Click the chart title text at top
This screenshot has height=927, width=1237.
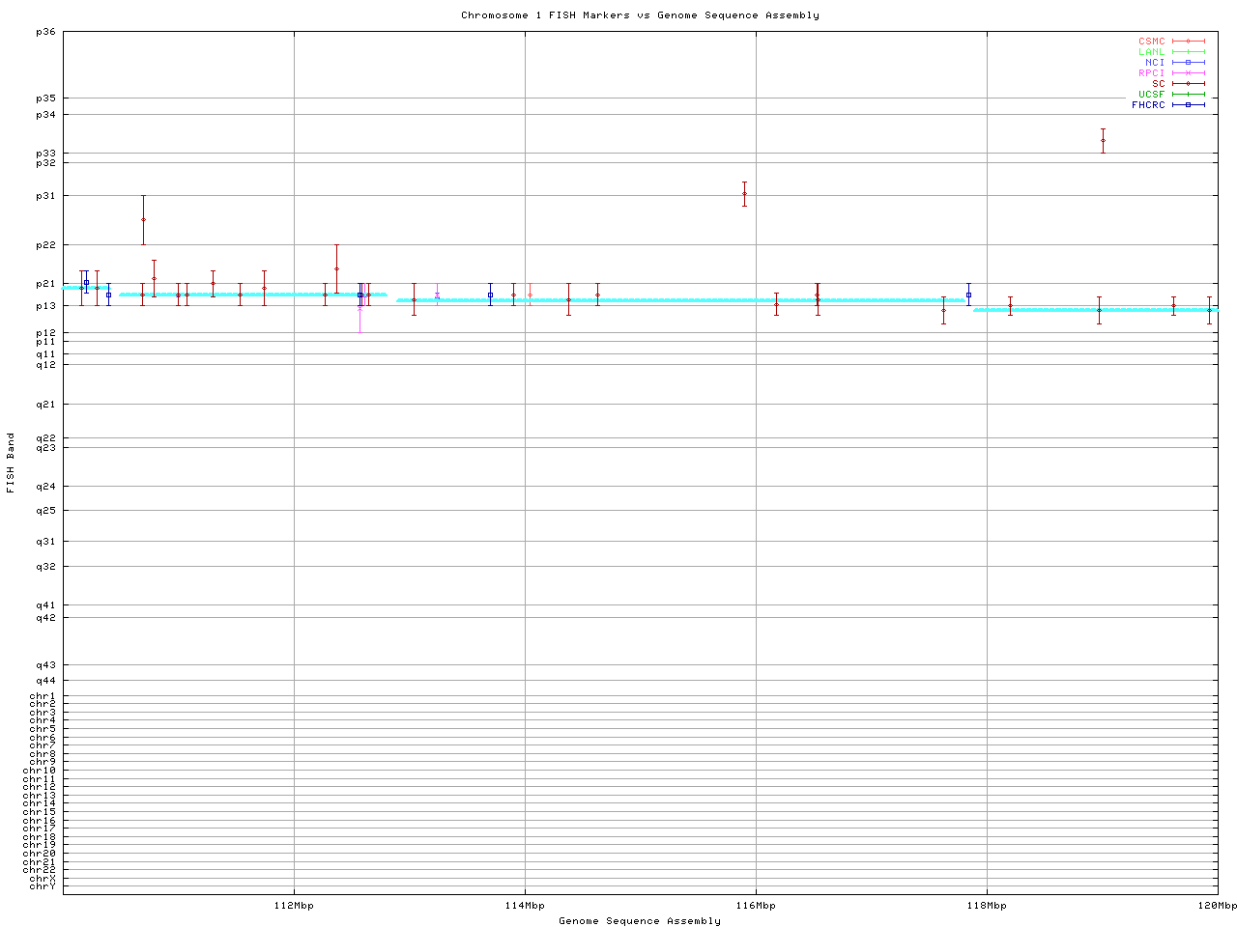[x=640, y=15]
